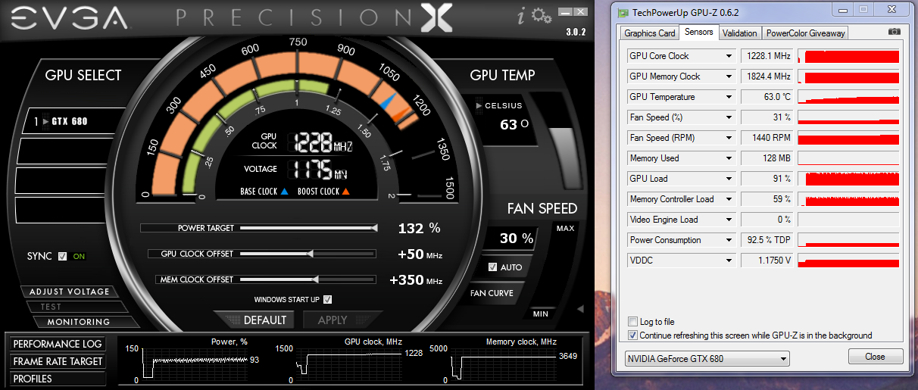Open Precision X settings gear icon
The height and width of the screenshot is (390, 918).
tap(542, 15)
